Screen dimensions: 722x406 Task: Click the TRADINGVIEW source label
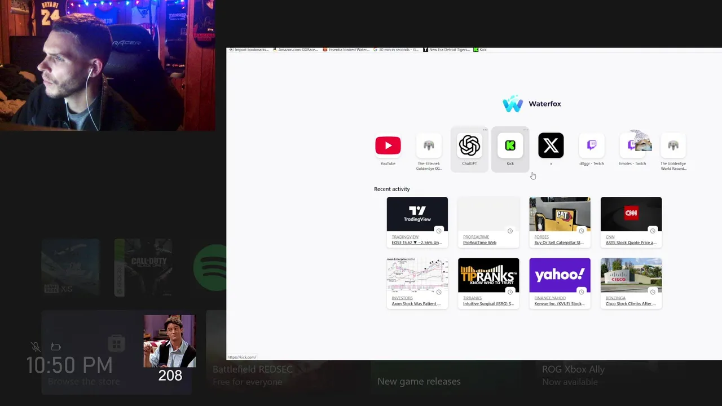tap(405, 237)
